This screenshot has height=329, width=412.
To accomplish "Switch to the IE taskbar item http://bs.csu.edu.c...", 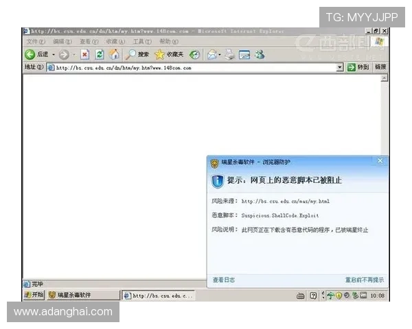I will [x=159, y=295].
